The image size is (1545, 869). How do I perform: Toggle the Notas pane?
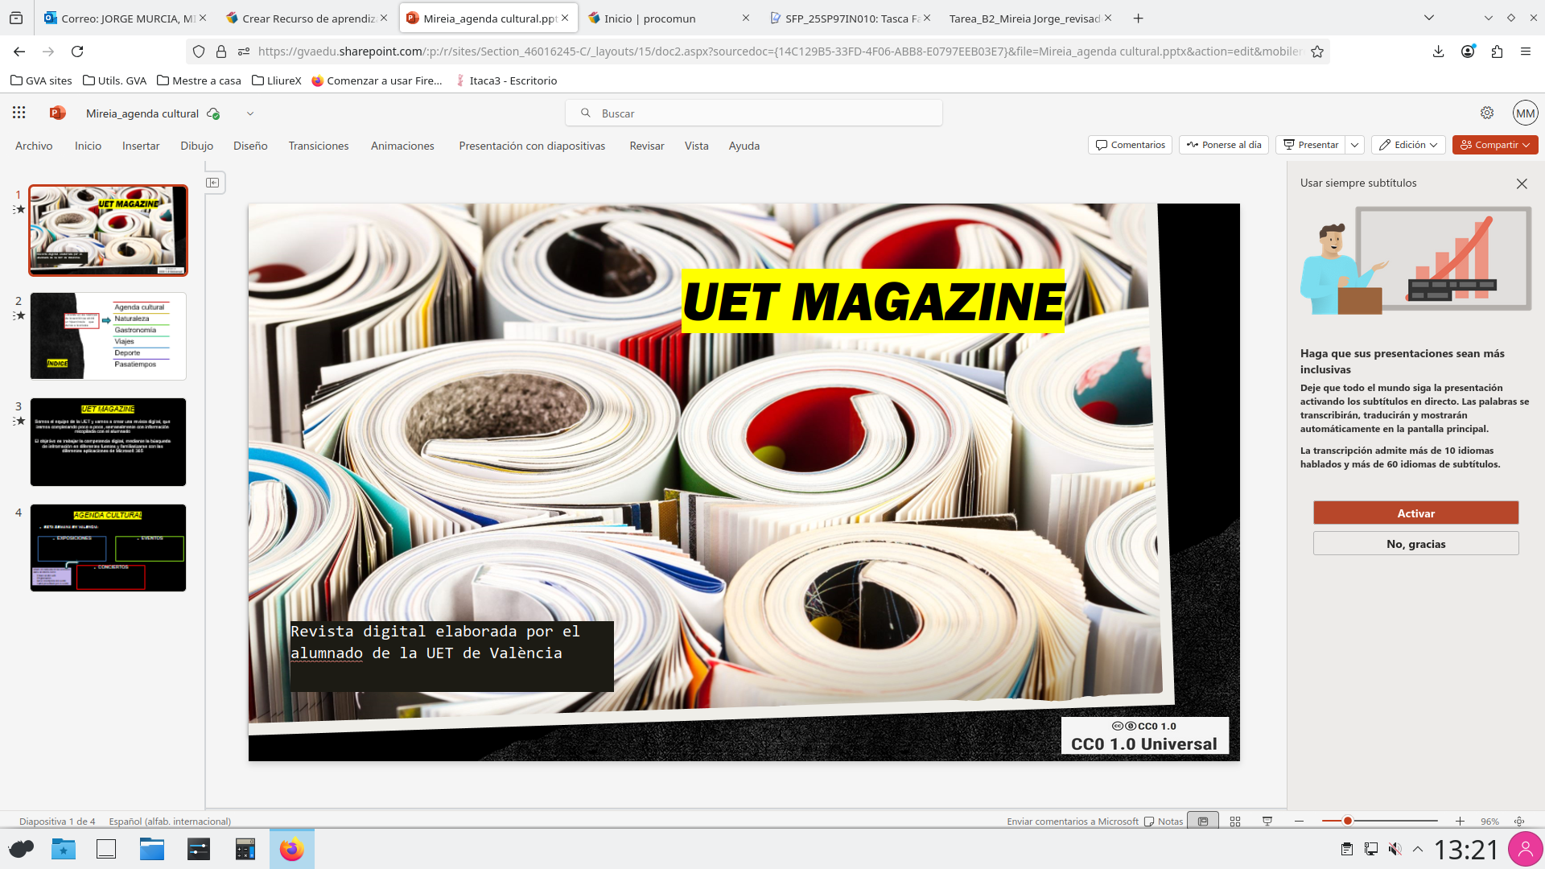(1164, 821)
